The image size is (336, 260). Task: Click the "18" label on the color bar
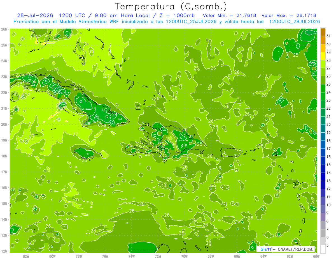329,141
